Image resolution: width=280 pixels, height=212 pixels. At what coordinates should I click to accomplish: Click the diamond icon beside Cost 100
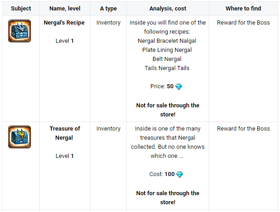pos(180,174)
